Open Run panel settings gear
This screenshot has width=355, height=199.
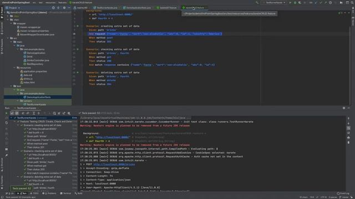(344, 108)
